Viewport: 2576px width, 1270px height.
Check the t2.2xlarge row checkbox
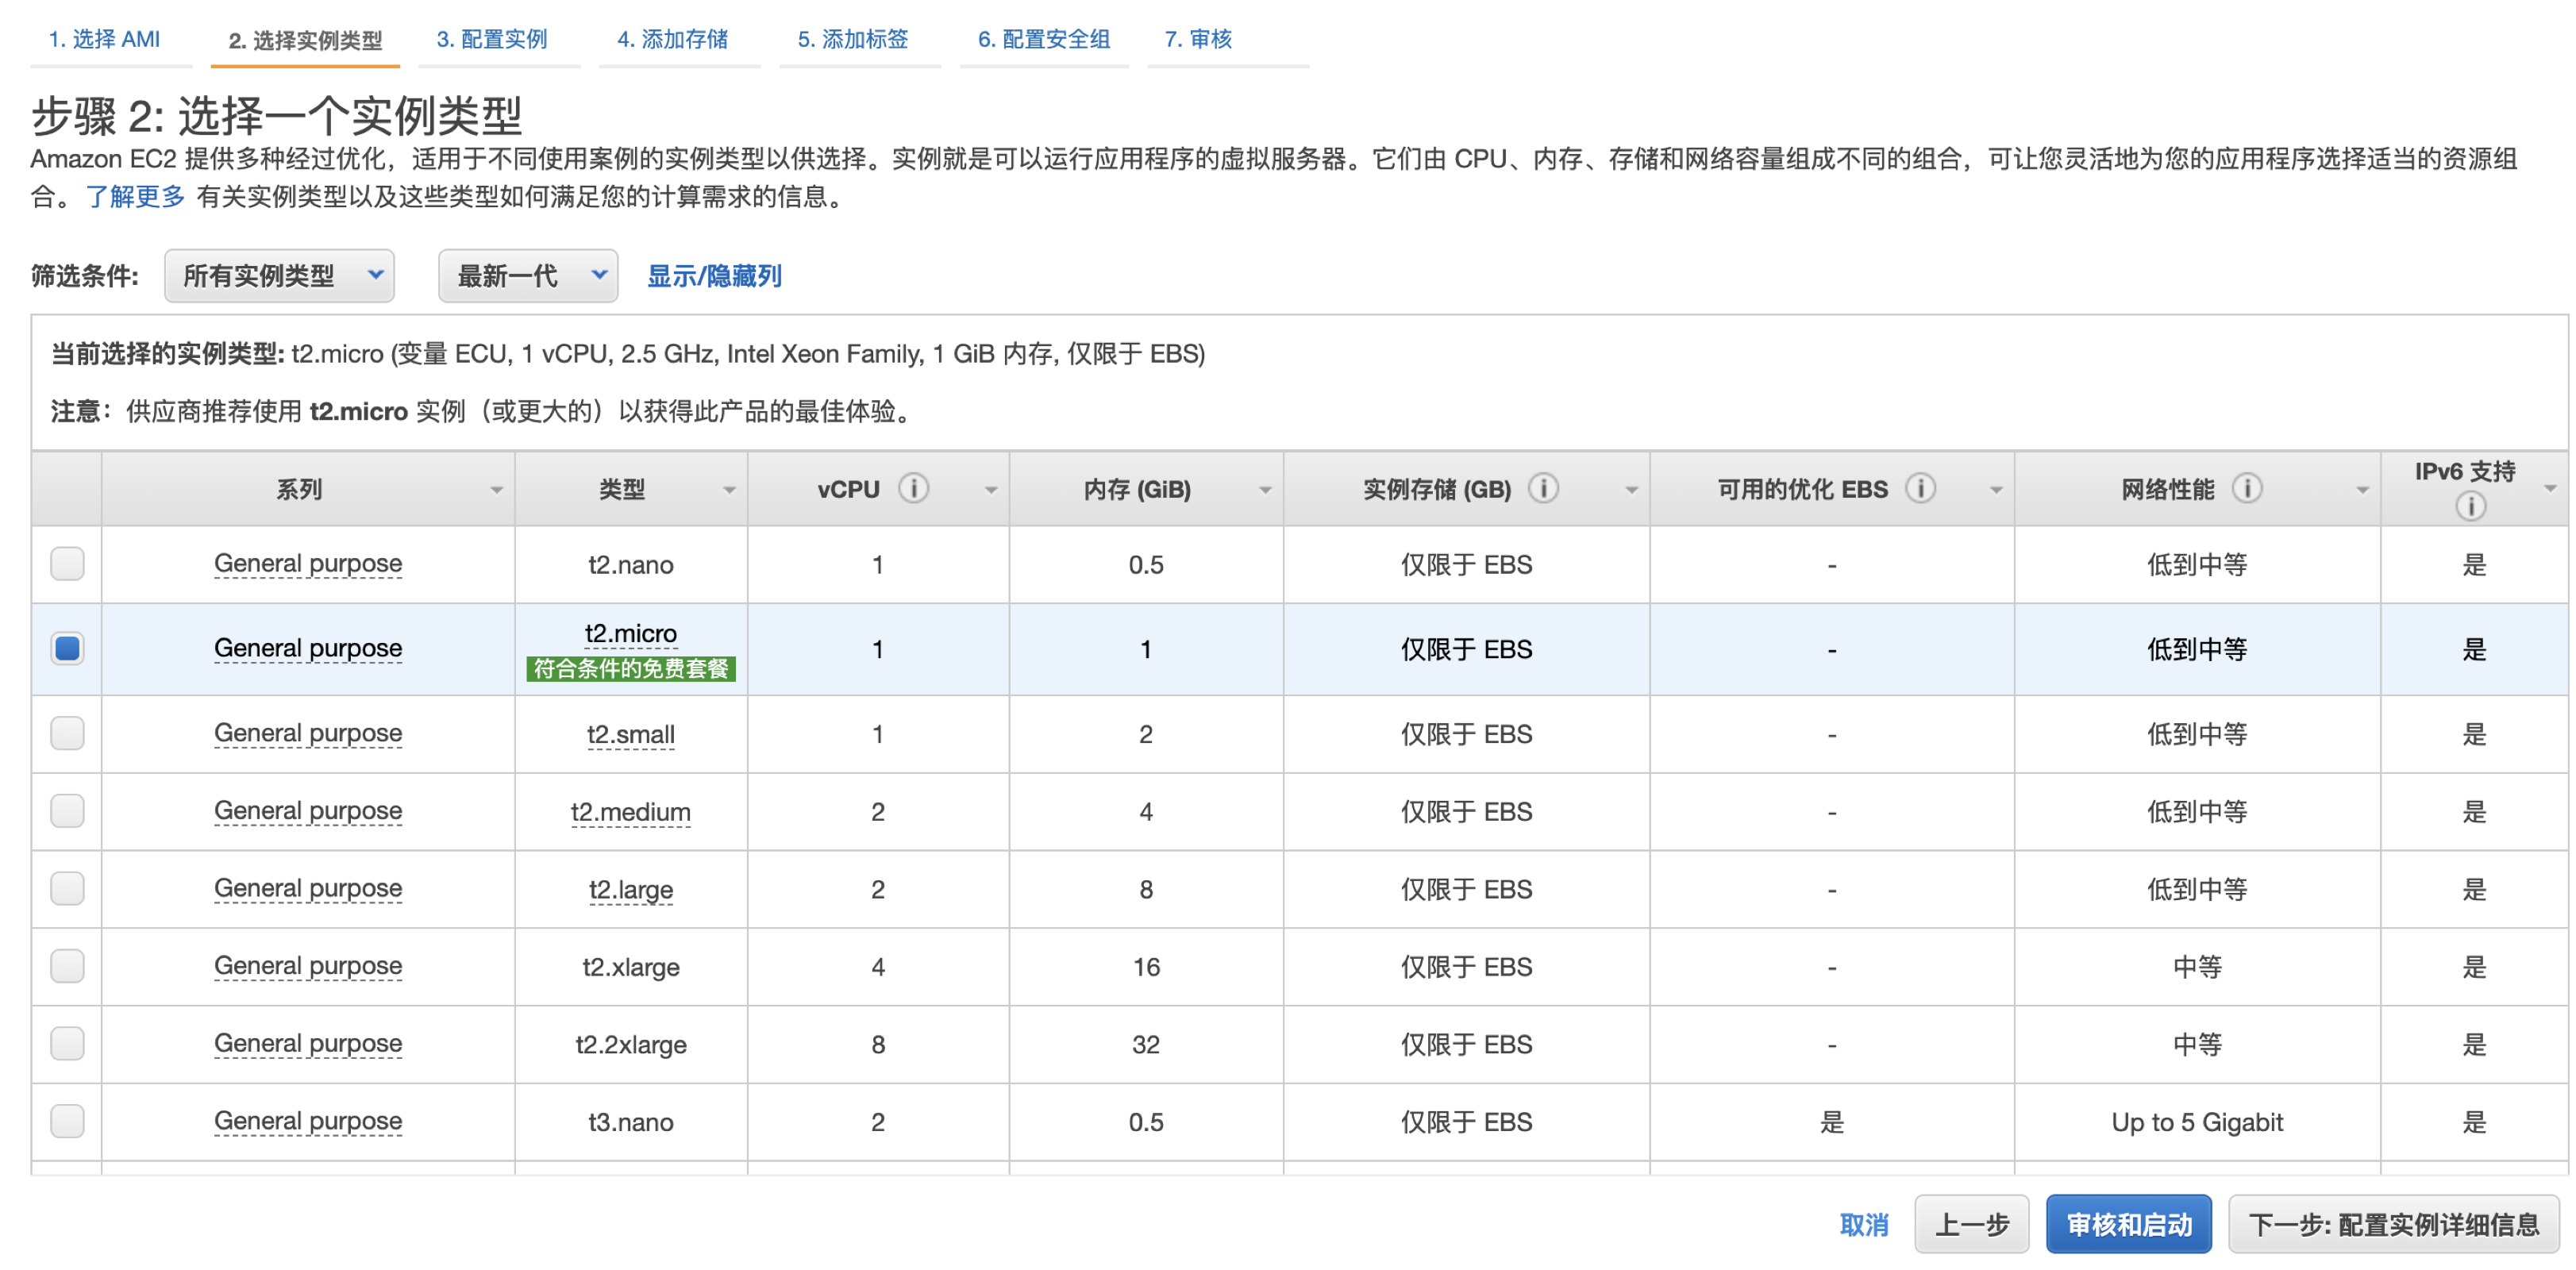point(66,1044)
